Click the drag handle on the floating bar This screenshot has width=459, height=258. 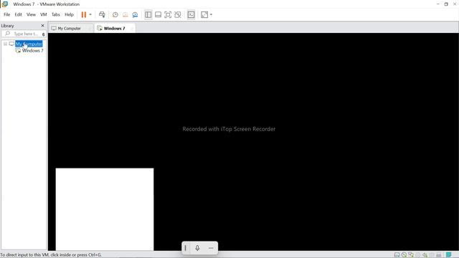185,248
